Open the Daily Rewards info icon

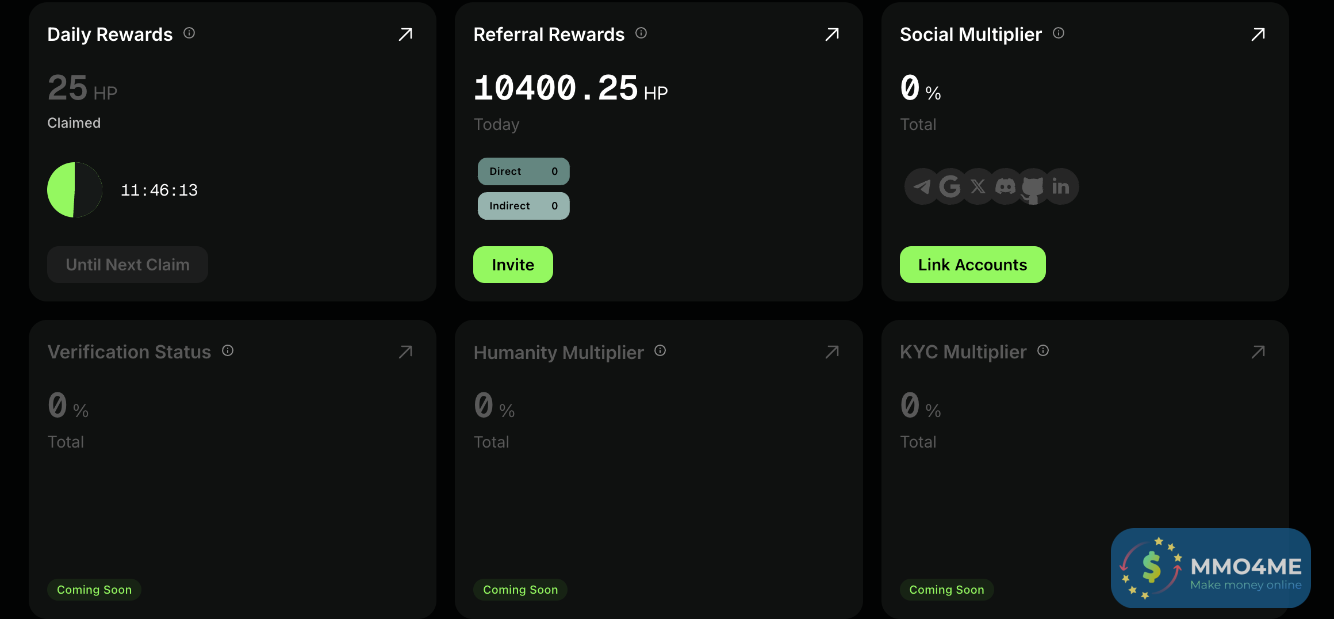(x=189, y=33)
